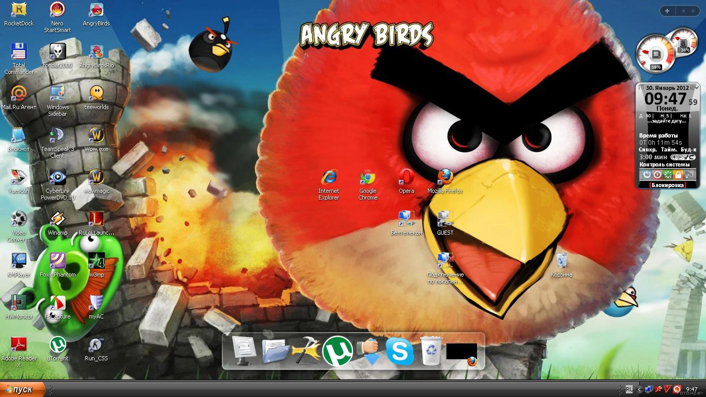This screenshot has width=706, height=397.
Task: Click the CPU gauge showing 19%
Action: [655, 55]
